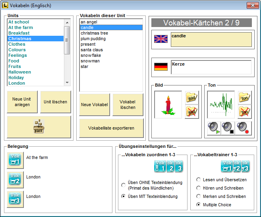Click the candle picture thumbnail
Image resolution: width=261 pixels, height=217 pixels.
[168, 105]
